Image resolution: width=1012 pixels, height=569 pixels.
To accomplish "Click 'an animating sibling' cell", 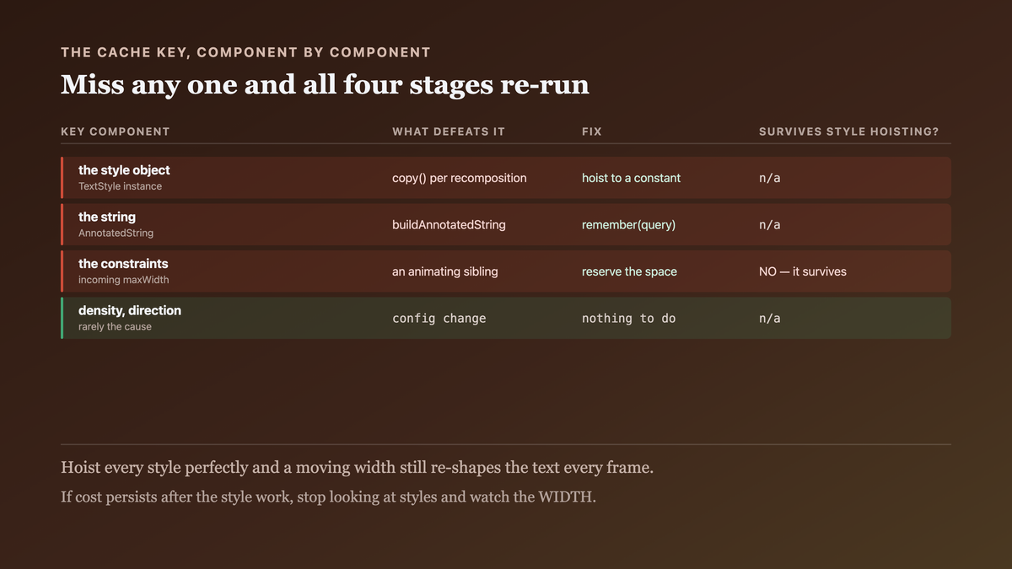I will (x=445, y=271).
